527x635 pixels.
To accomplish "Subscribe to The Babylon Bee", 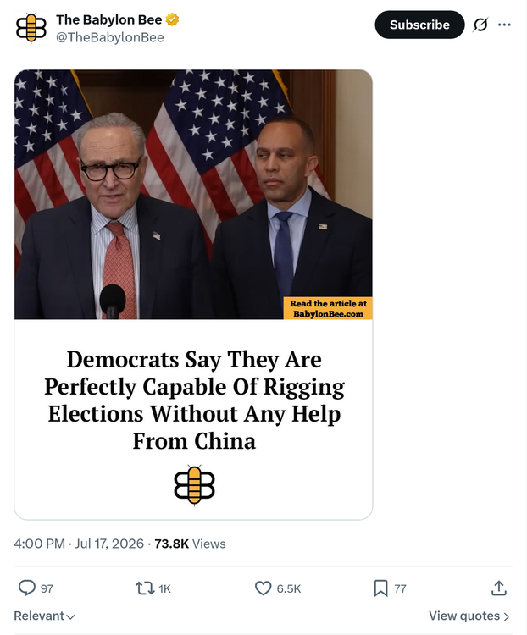I will point(419,25).
